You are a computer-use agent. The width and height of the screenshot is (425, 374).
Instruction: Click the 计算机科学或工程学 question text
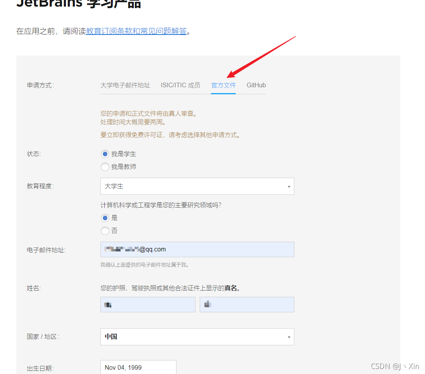161,205
